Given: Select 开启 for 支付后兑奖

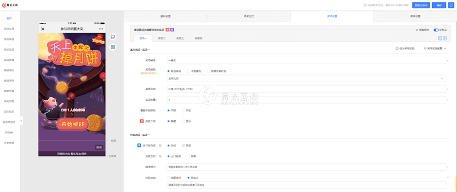Looking at the screenshot, I should (183, 145).
